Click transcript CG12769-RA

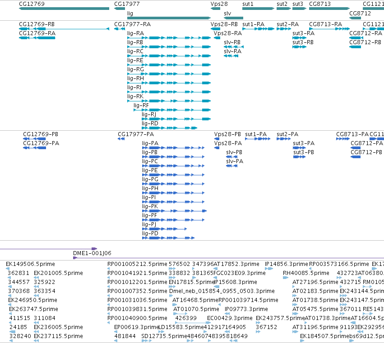(x=37, y=38)
